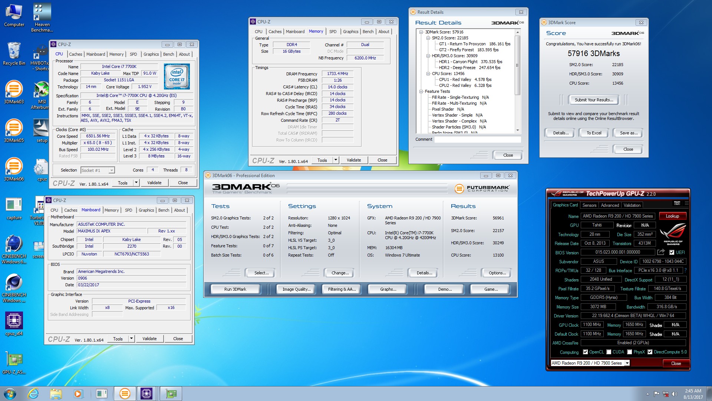Open Caches tab in CPU-Z CPU window

(75, 54)
